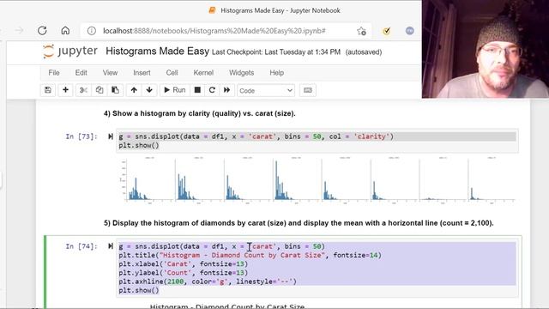This screenshot has width=549, height=309.
Task: Click plt.show() line in cell 73
Action: pyautogui.click(x=139, y=145)
